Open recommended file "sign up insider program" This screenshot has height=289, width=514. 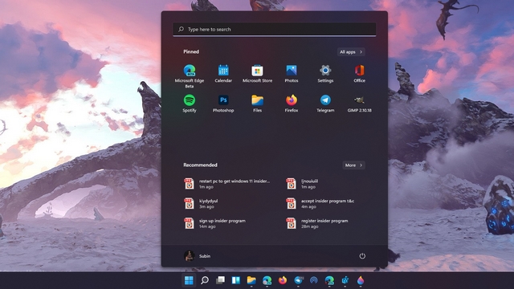[x=214, y=223]
